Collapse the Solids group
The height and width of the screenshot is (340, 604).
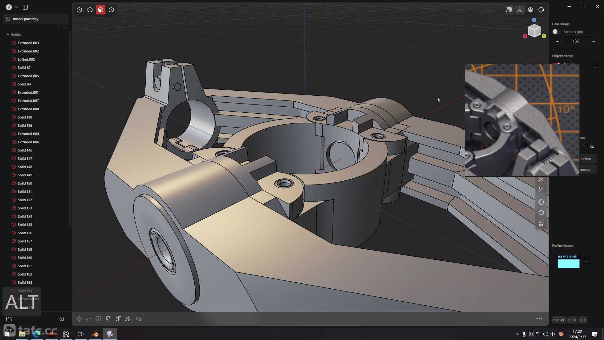pos(8,35)
